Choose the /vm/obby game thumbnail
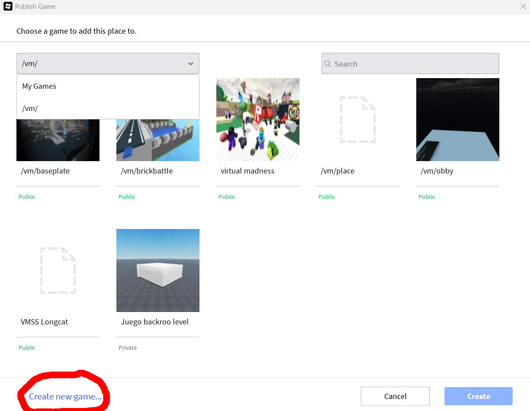Screen dimensions: 530x411 click(x=458, y=119)
